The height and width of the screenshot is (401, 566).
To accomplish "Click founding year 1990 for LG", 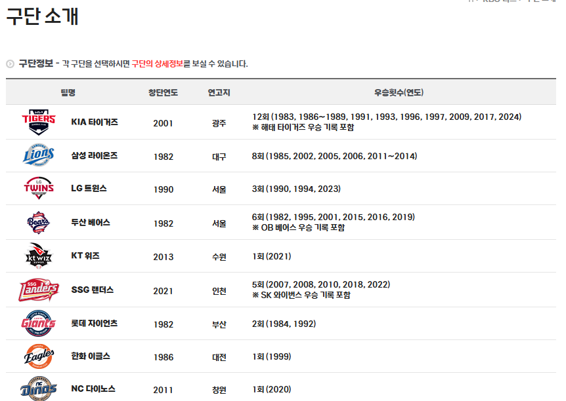I will (163, 189).
